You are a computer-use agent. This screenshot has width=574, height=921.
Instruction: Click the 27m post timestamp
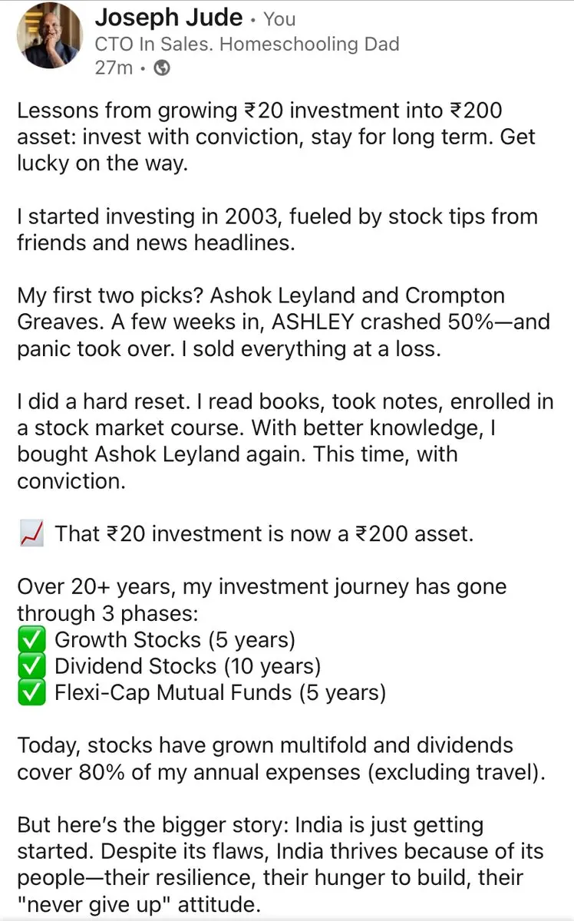coord(113,68)
